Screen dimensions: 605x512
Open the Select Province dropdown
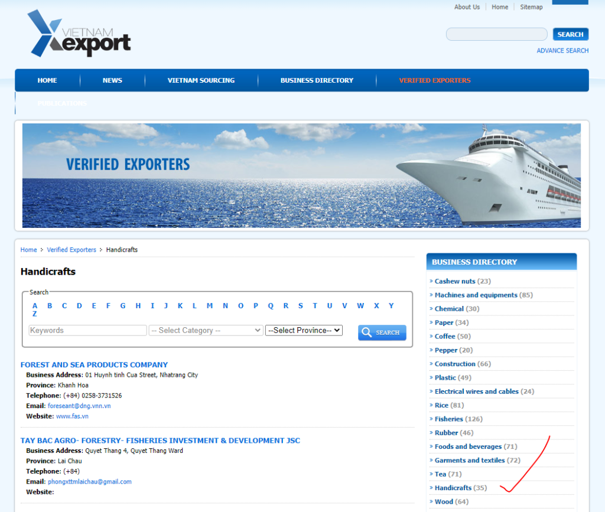click(x=304, y=331)
